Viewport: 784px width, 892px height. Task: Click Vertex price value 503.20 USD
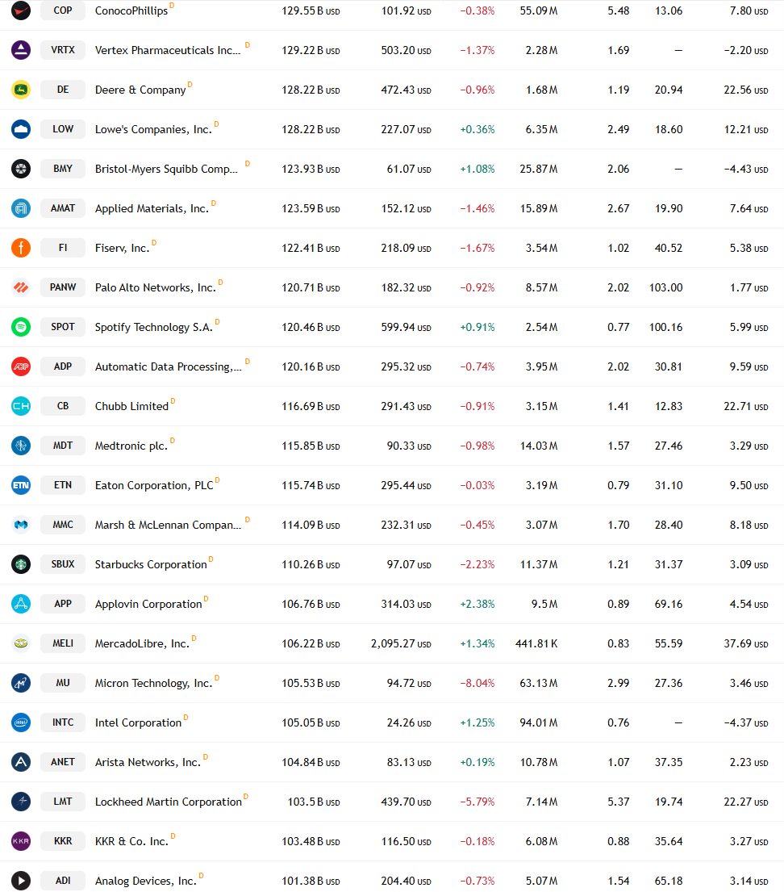click(406, 50)
